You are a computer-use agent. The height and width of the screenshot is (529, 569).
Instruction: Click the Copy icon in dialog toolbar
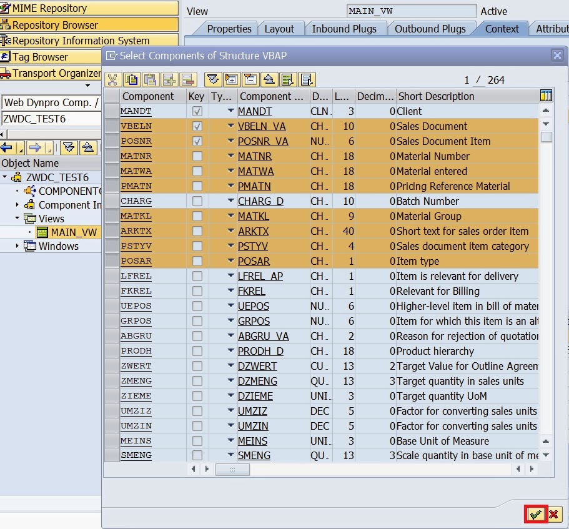(131, 79)
